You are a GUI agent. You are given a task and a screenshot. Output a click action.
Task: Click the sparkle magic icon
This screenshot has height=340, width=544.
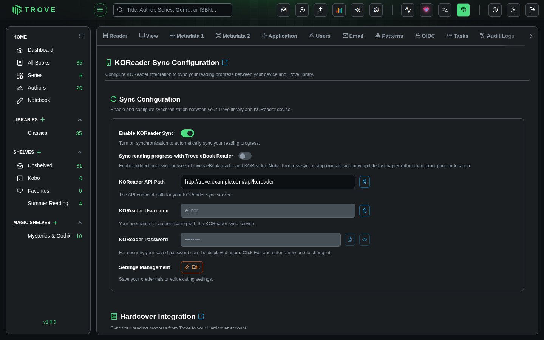pos(358,10)
